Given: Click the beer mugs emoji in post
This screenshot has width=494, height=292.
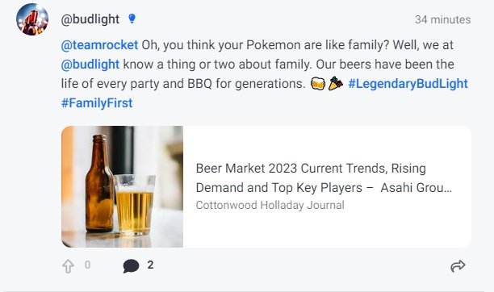Looking at the screenshot, I should 318,84.
